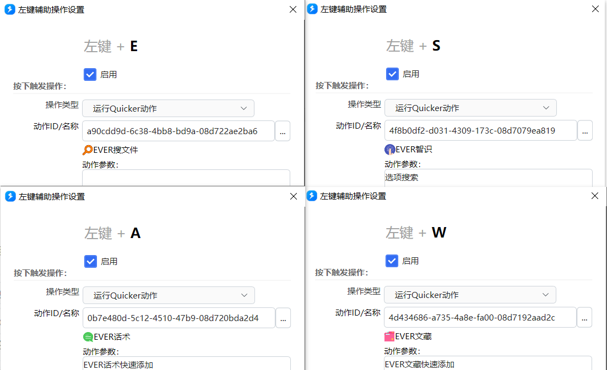
Task: Browse actions with the ... button beside a90cdd9d ID
Action: click(283, 131)
